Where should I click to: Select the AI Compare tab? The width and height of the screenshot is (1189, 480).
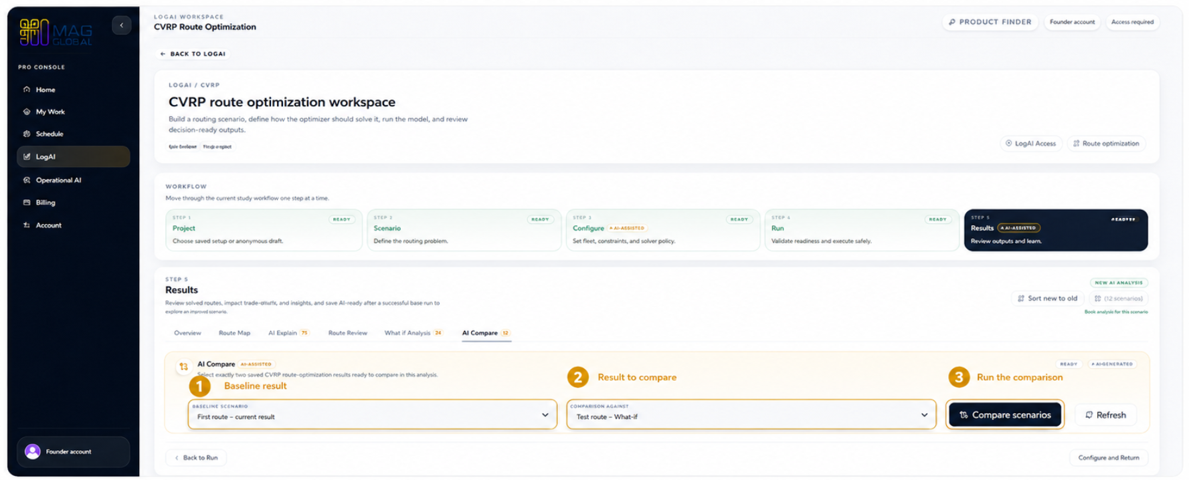486,333
